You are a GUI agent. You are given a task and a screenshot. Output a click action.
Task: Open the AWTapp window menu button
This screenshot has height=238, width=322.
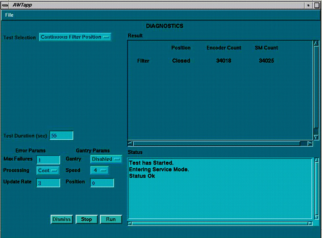(x=5, y=4)
